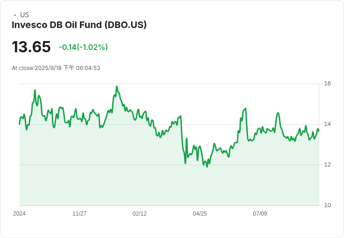Image resolution: width=344 pixels, height=238 pixels.
Task: Click the At close timestamp text
Action: pos(56,68)
